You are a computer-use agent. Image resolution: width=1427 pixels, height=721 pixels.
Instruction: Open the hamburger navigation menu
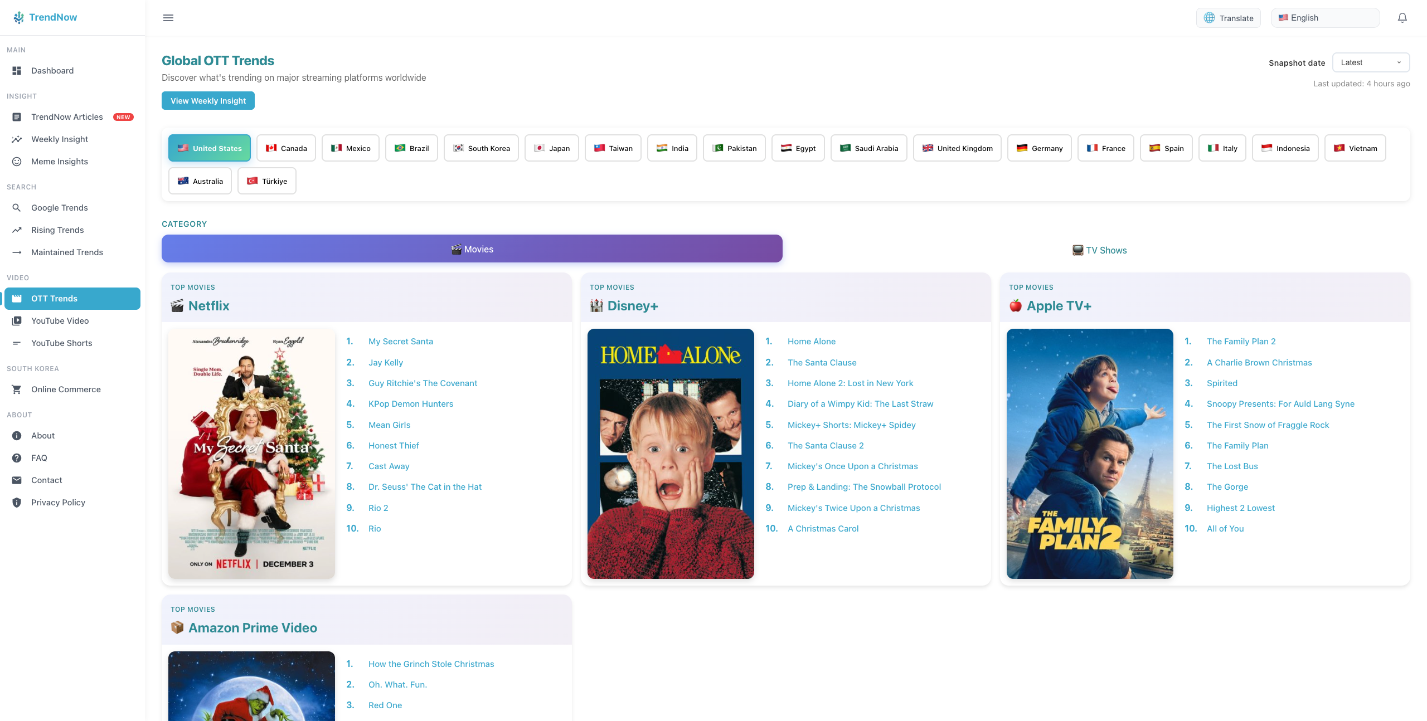pyautogui.click(x=168, y=17)
